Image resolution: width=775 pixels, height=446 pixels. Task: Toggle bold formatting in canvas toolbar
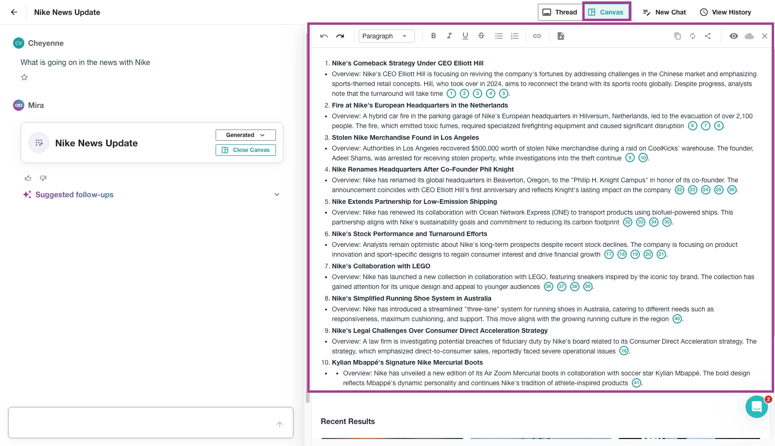tap(434, 36)
